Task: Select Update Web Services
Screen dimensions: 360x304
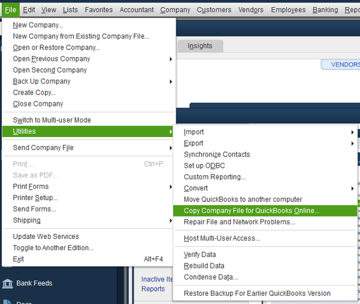Action: point(88,236)
